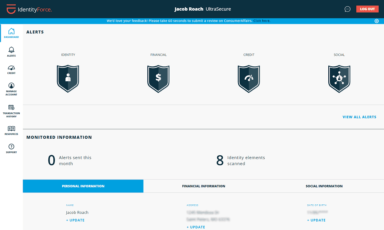
Task: Select the Financial dollar shield icon
Action: [x=159, y=79]
